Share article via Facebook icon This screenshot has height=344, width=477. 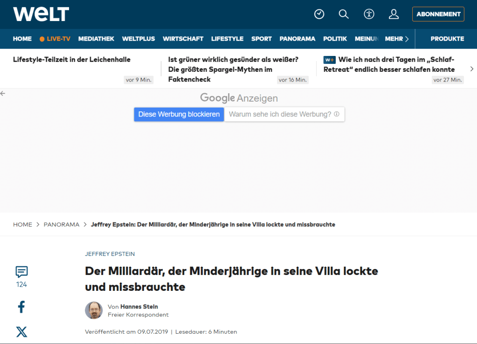21,307
